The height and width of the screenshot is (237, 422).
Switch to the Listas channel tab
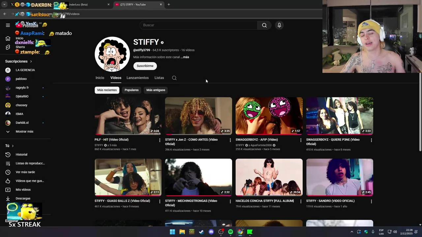(159, 78)
